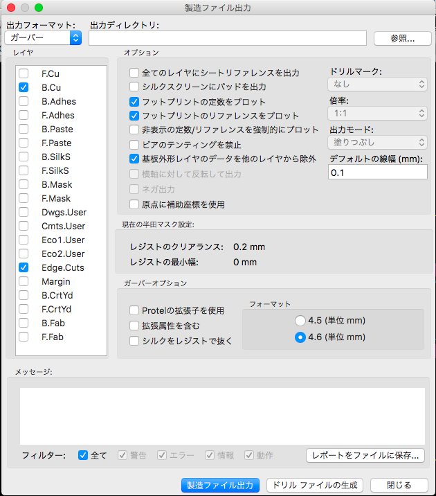The height and width of the screenshot is (496, 436).
Task: Tick the F.Paste layer checkbox
Action: click(24, 143)
